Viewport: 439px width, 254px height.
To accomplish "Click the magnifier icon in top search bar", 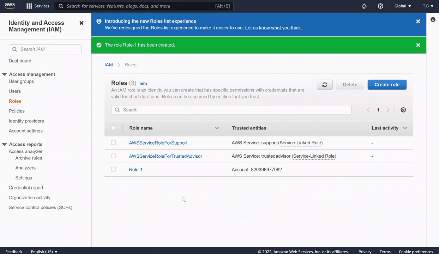I will click(x=61, y=6).
